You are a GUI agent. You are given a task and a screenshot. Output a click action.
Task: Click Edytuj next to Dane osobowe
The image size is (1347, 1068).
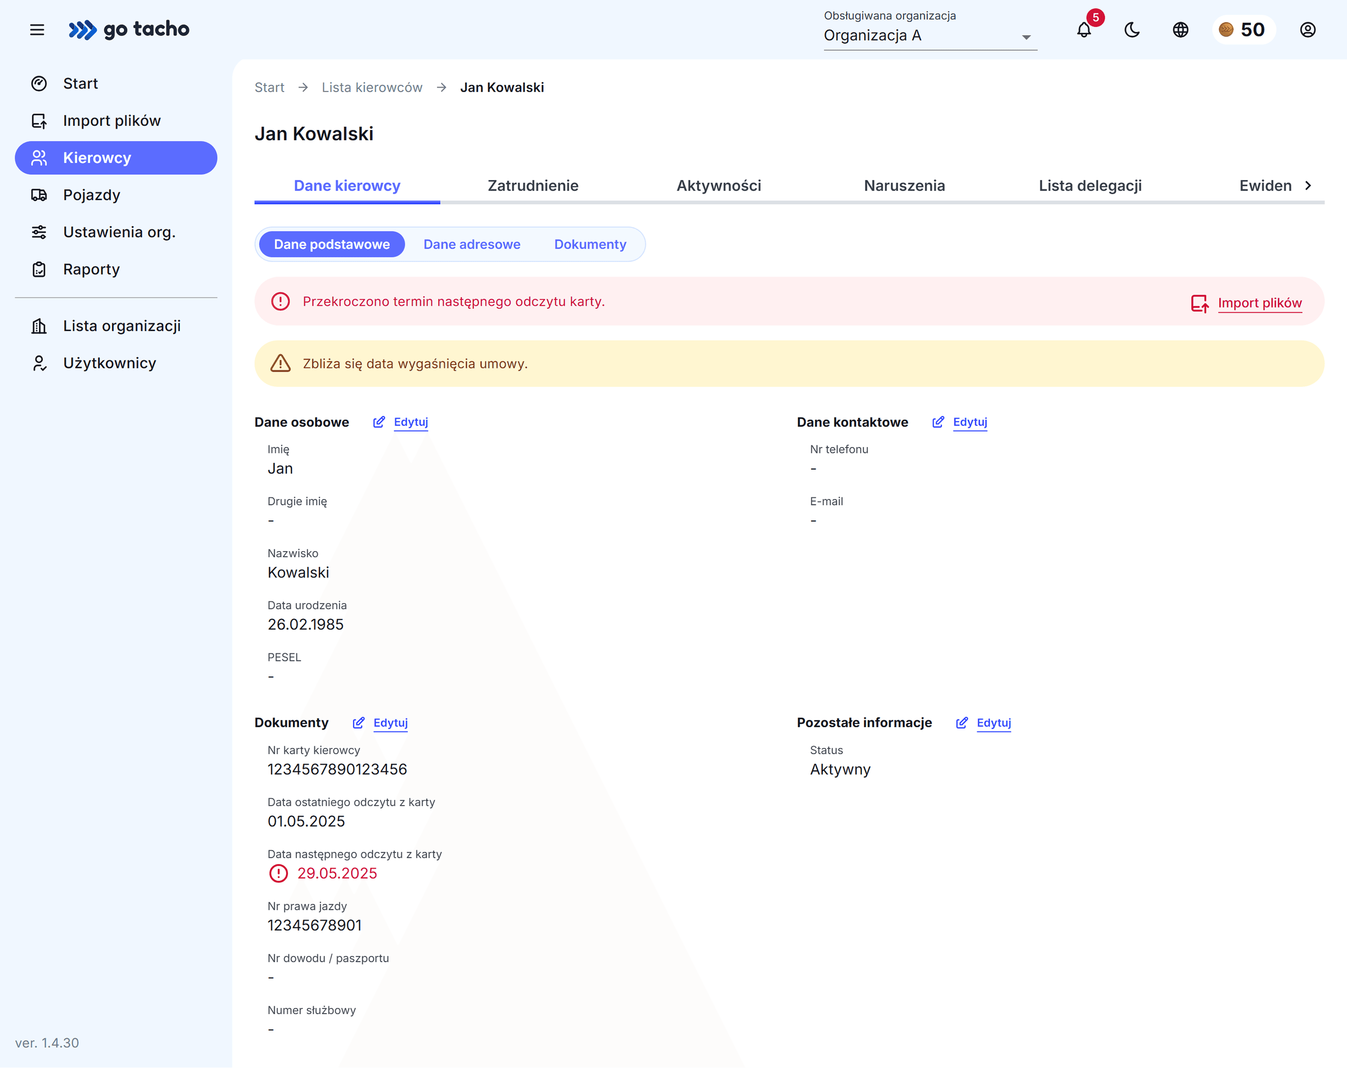coord(411,422)
